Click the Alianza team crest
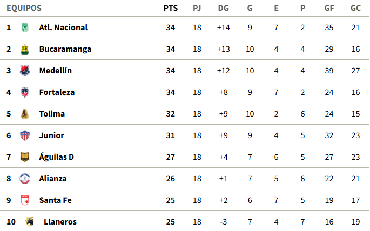Screen dimensions: 370x231 tap(24, 179)
